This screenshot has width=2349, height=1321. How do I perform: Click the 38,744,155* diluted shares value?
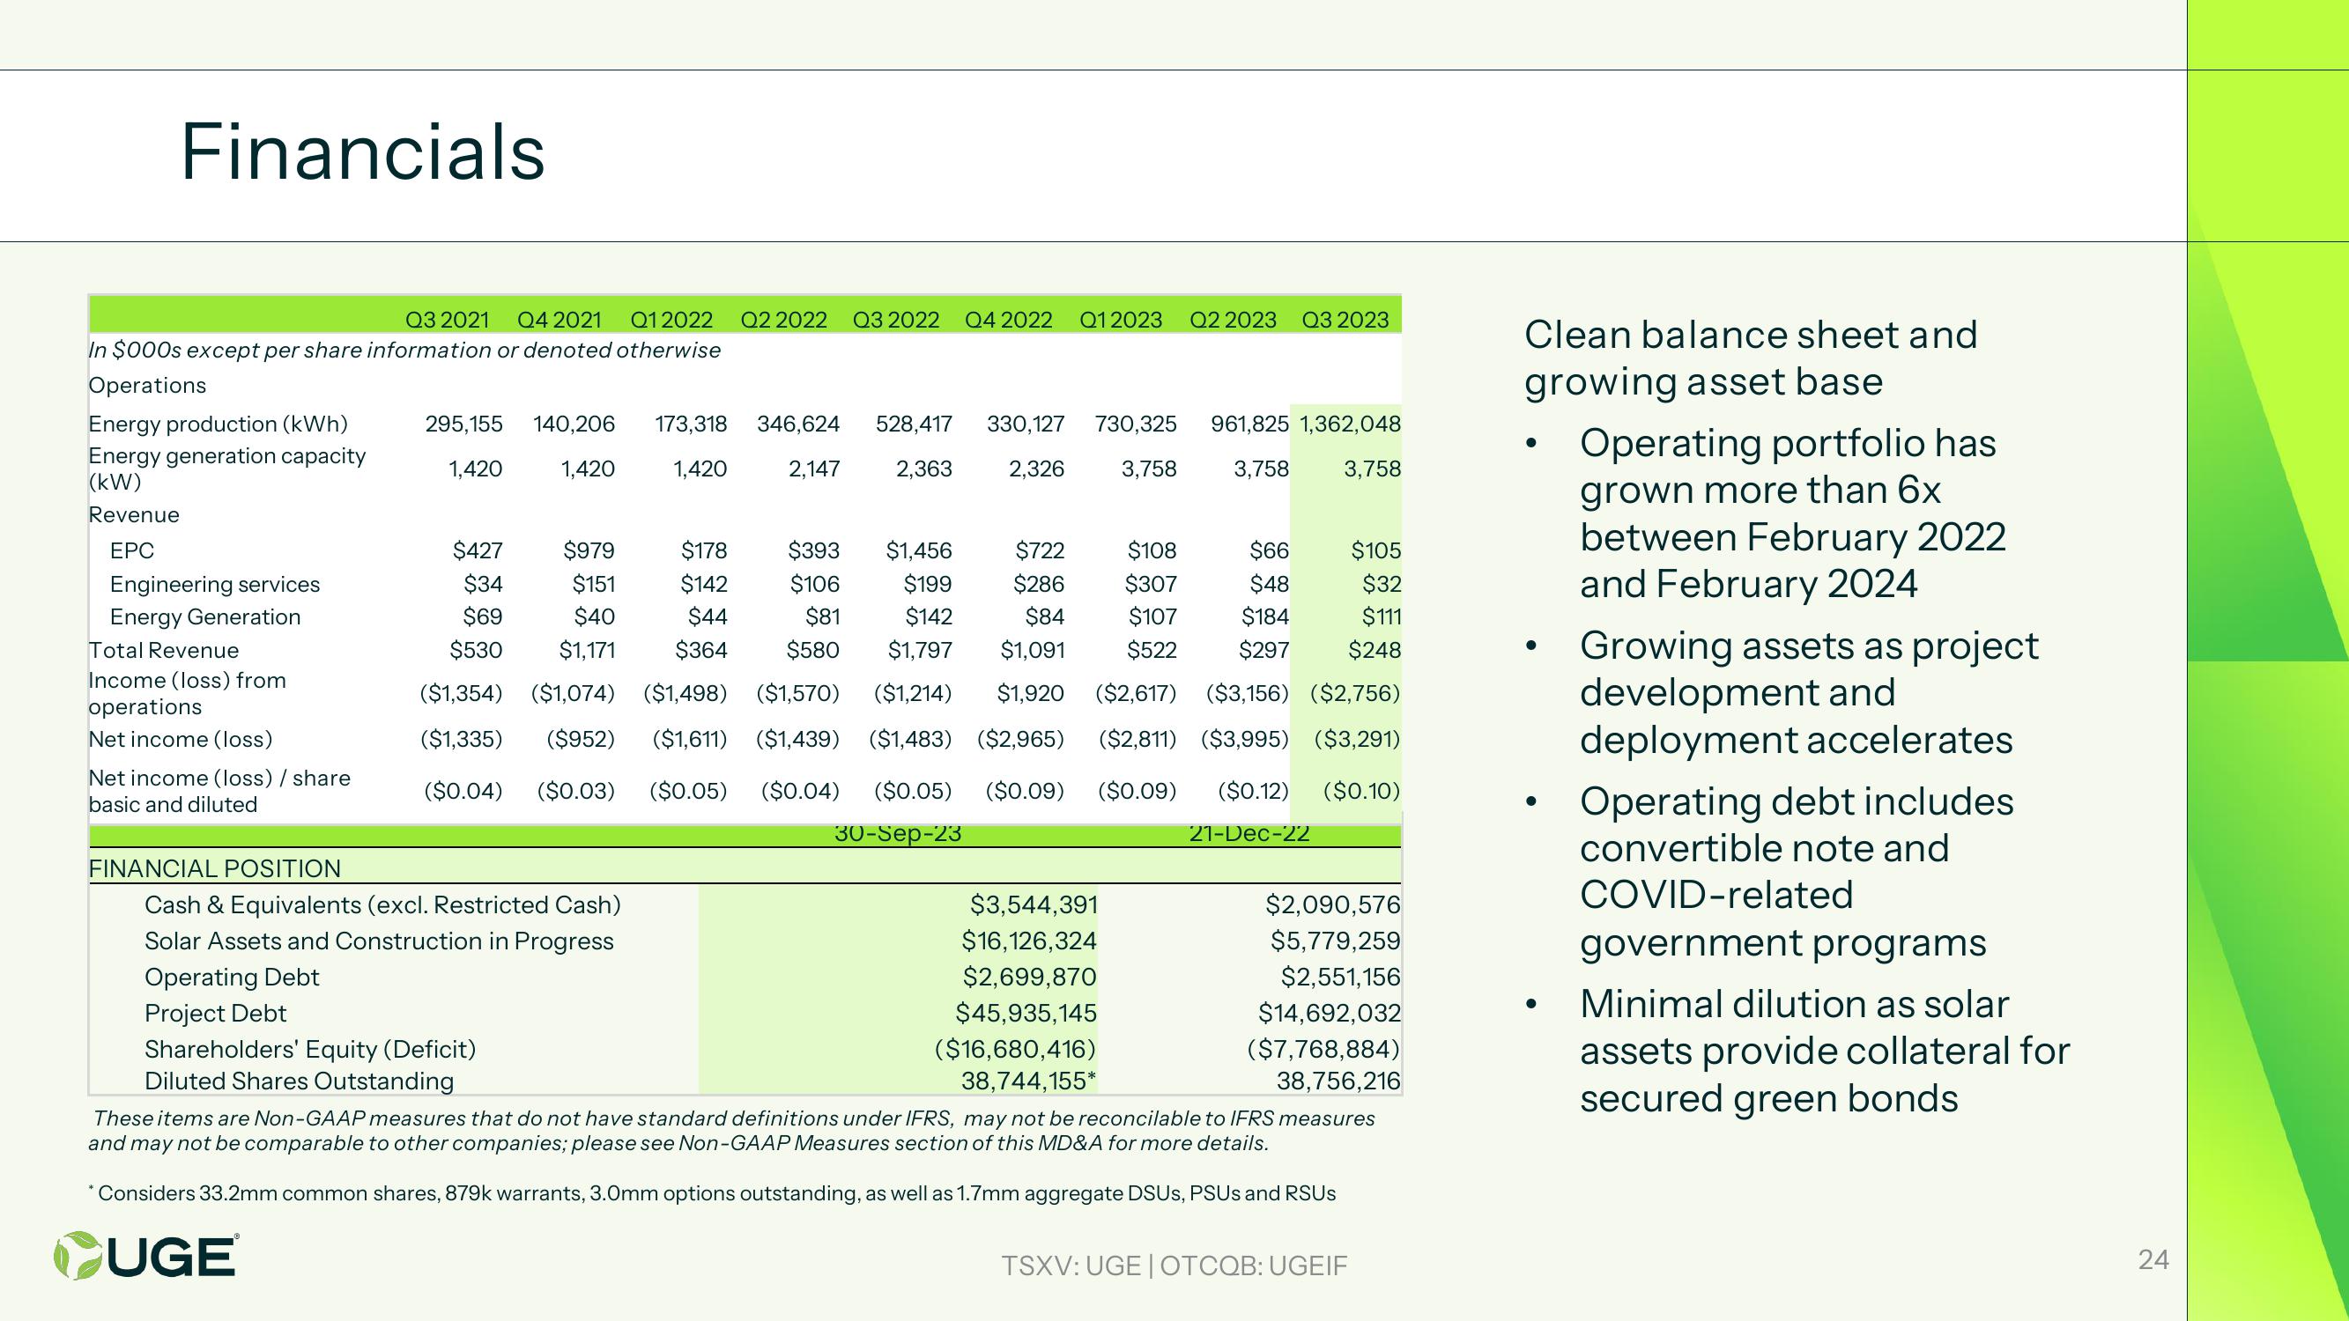coord(1028,1081)
